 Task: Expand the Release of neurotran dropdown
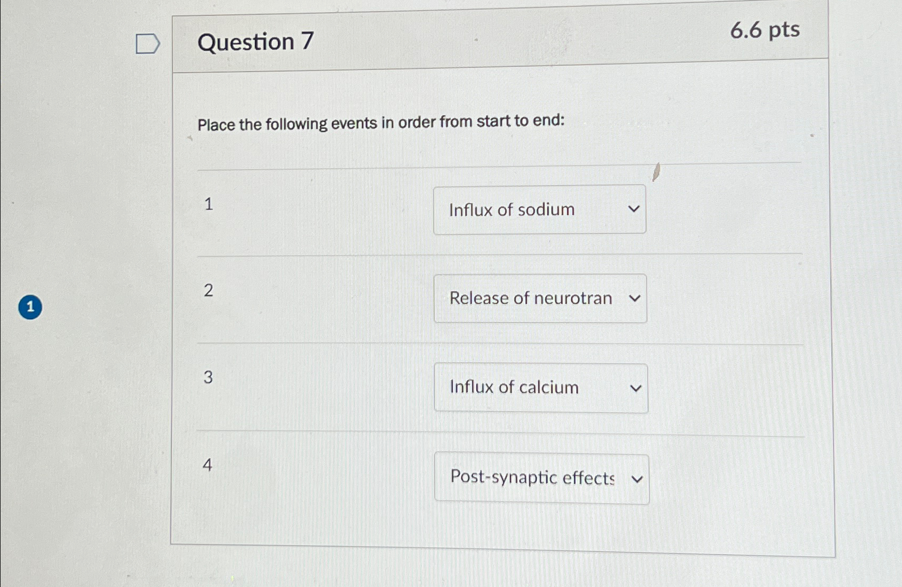540,299
